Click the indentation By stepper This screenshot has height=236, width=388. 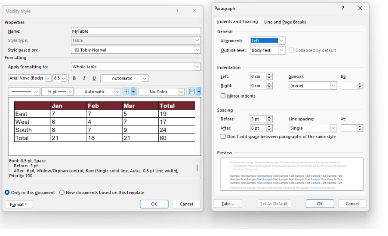pos(360,86)
